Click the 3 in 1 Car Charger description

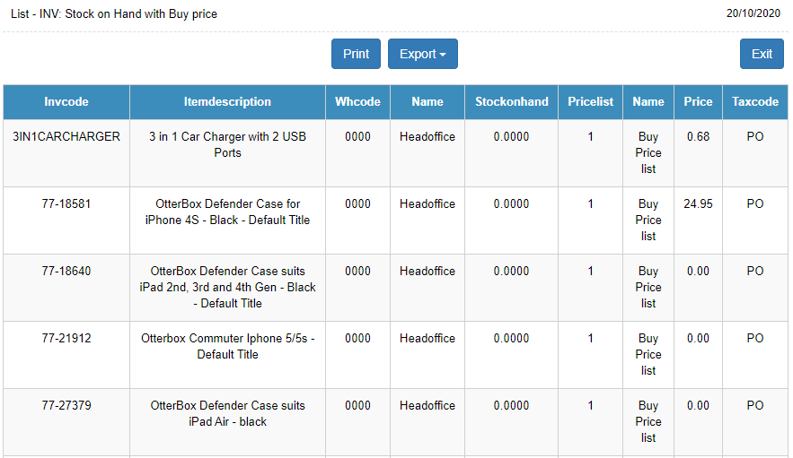point(227,145)
